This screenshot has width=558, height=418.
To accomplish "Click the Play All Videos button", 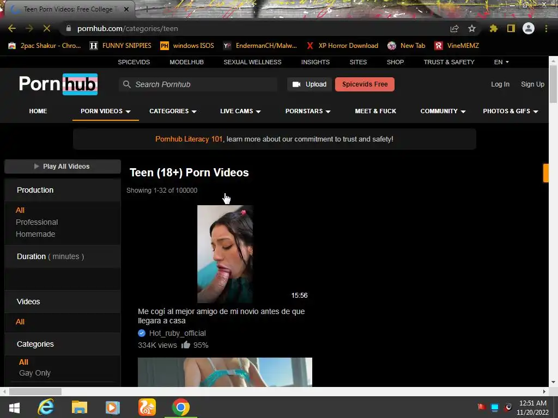I will [x=63, y=167].
